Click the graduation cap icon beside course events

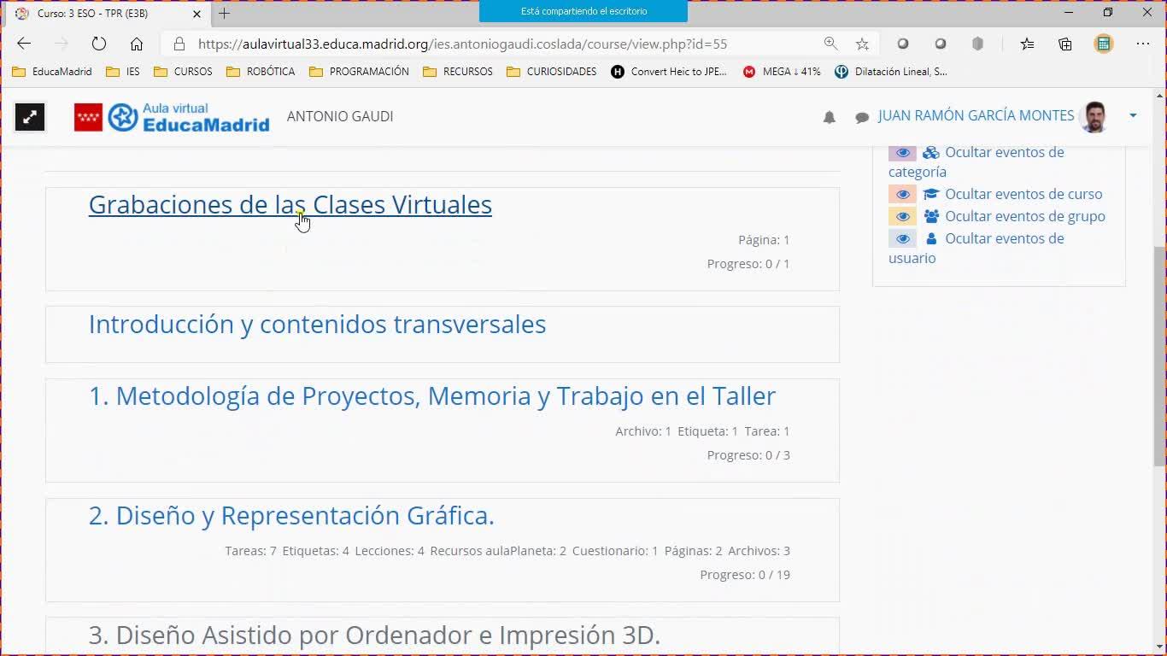(x=931, y=194)
